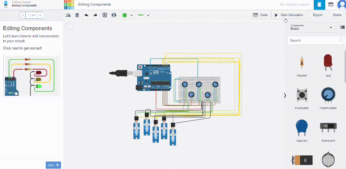The image size is (346, 169).
Task: Go to the previous lesson step
Action: point(22,15)
